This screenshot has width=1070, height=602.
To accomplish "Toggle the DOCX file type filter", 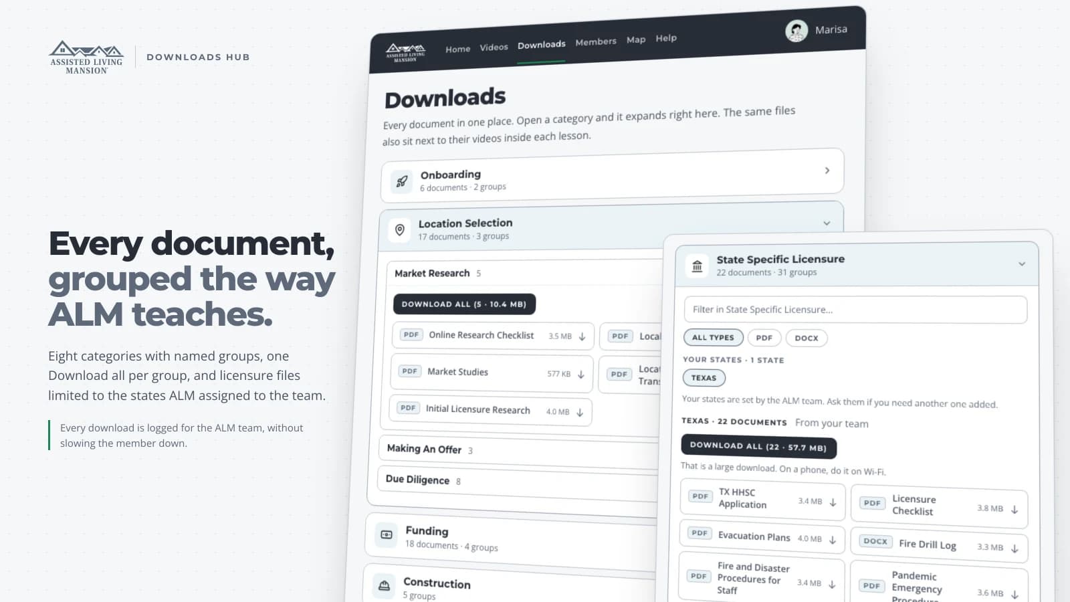I will [x=807, y=338].
